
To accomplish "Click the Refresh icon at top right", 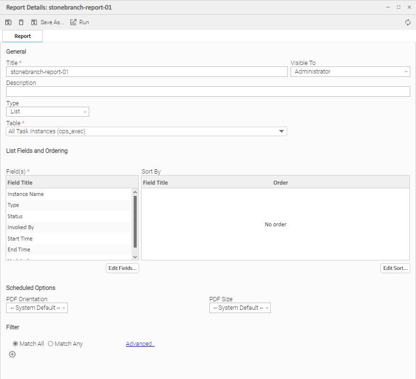I will click(407, 22).
